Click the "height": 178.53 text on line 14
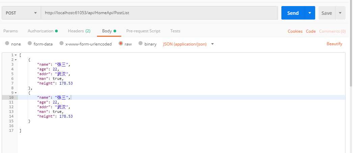353x153 pixels. tap(55, 116)
